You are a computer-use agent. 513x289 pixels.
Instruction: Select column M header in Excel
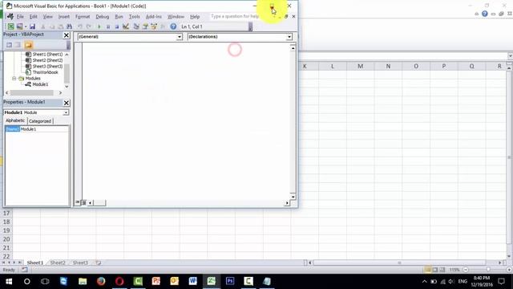360,66
